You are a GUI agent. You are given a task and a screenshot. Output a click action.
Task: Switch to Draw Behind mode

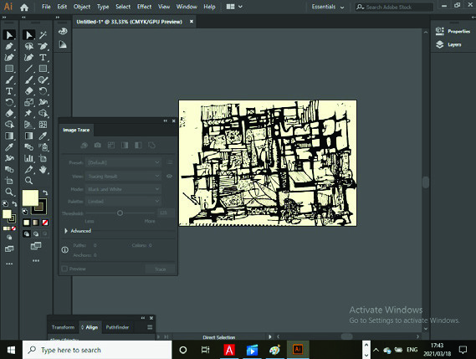click(x=36, y=233)
